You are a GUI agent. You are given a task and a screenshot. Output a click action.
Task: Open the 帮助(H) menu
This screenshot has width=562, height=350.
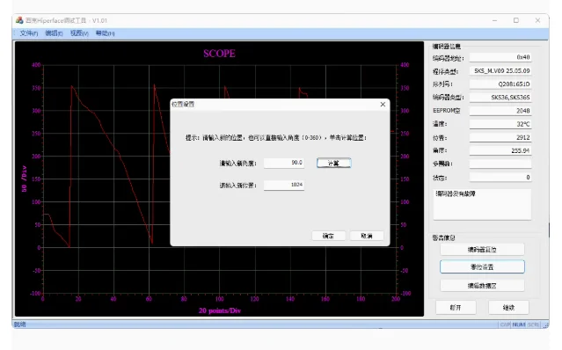(x=105, y=33)
